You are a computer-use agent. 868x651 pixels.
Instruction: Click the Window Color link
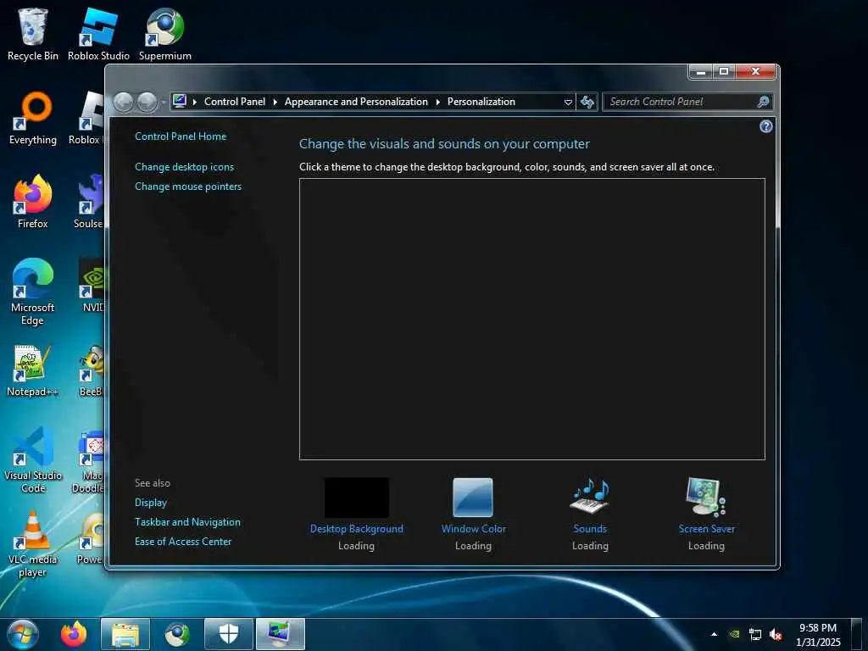click(x=473, y=529)
